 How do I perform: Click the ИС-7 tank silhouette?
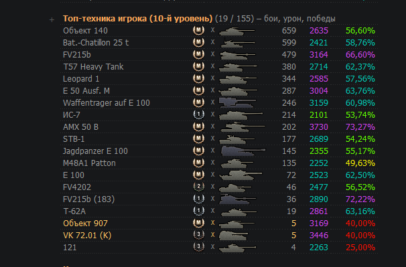point(241,115)
